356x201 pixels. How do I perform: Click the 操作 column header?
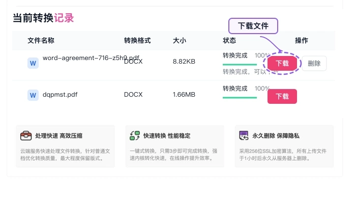click(x=302, y=40)
